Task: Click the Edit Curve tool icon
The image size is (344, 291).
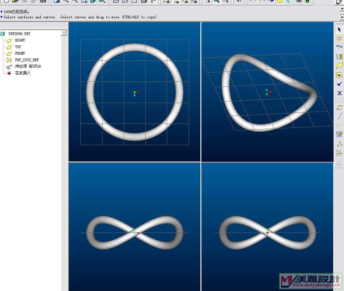Action: coord(339,57)
